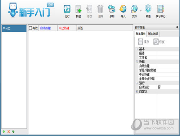Image resolution: width=180 pixels, height=136 pixels.
Task: Open dropdown arrow next to 发布
Action: pos(141,11)
